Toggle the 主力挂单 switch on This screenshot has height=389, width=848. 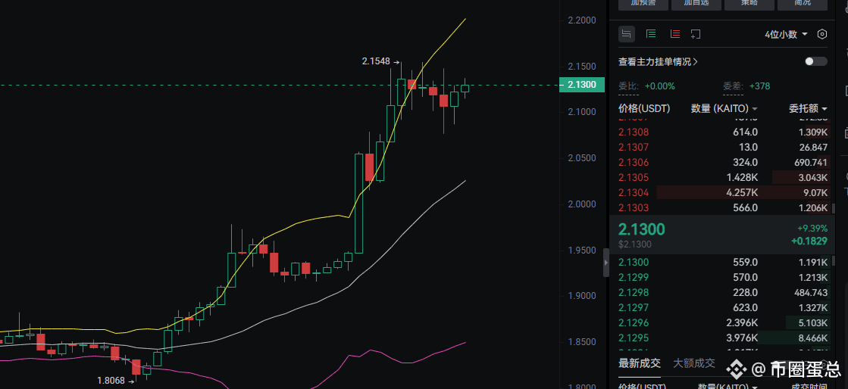click(x=816, y=61)
